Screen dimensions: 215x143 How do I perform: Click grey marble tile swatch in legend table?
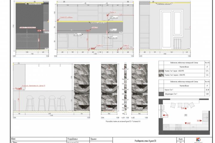click(161, 71)
